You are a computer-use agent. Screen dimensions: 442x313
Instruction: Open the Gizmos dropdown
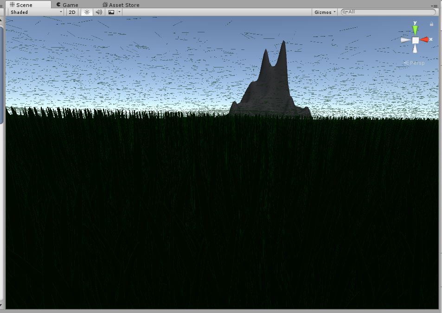(x=323, y=12)
